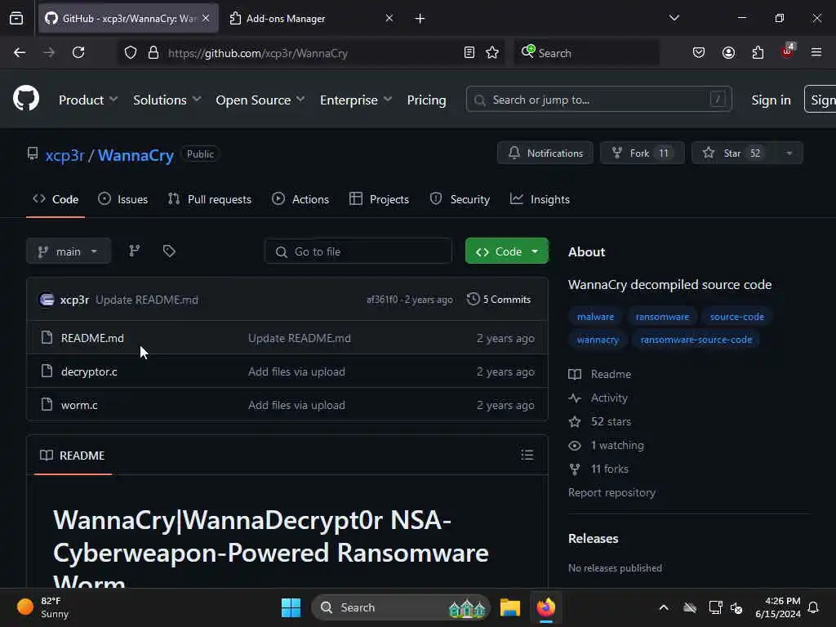Open the Star lists dropdown arrow
The image size is (836, 627).
click(789, 153)
